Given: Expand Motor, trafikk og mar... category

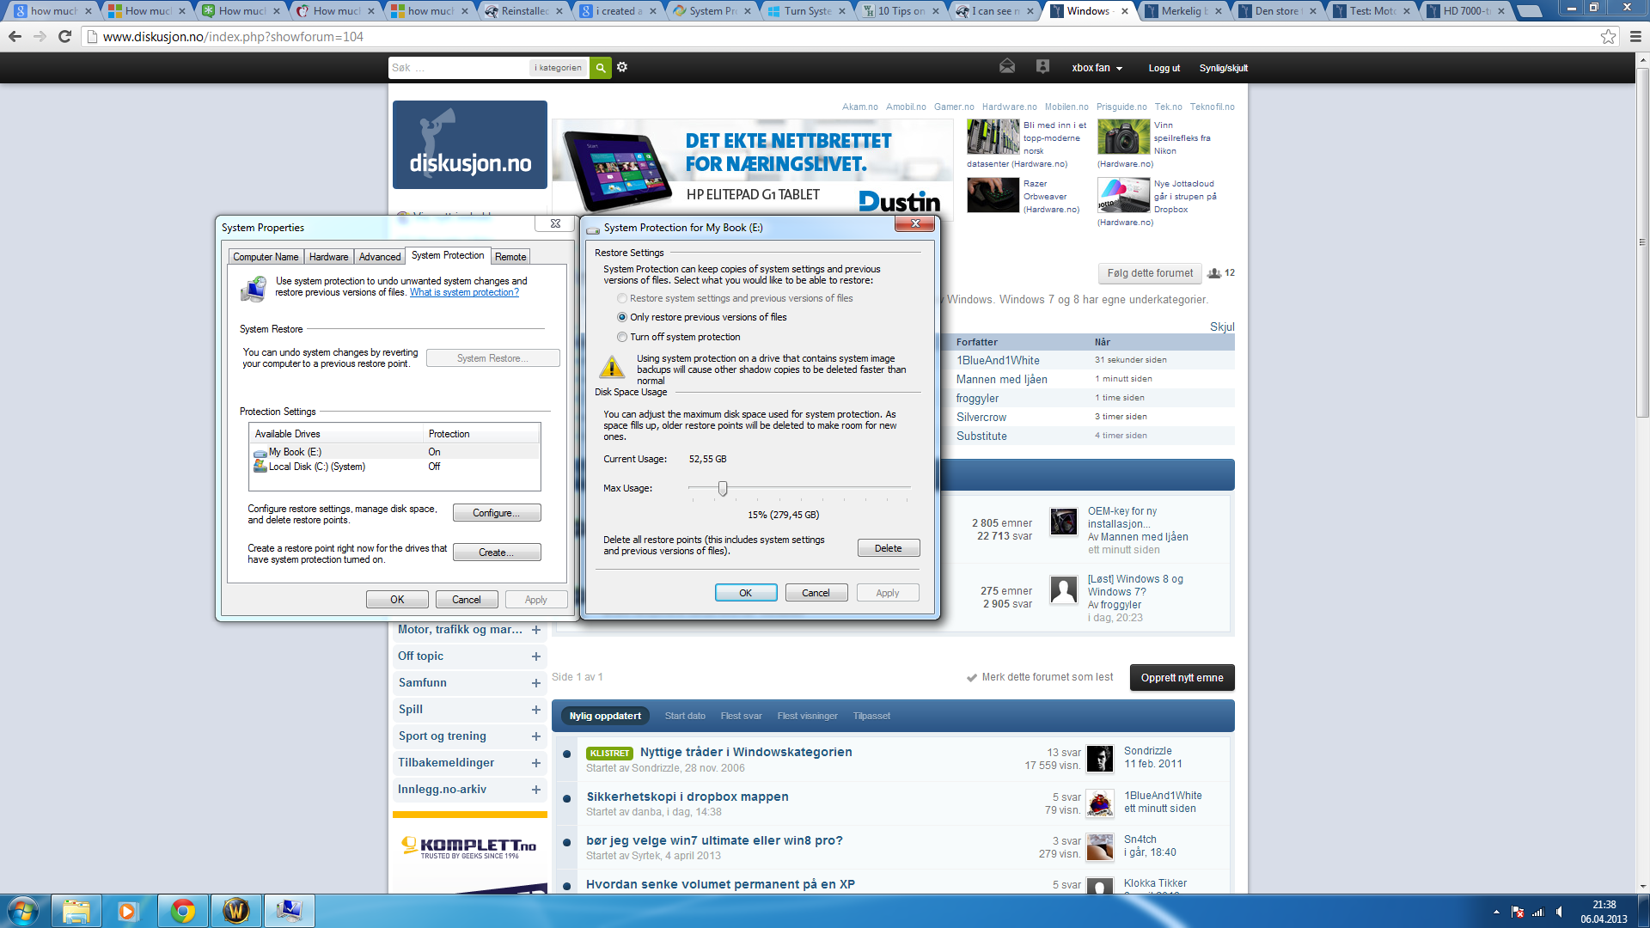Looking at the screenshot, I should [x=536, y=630].
